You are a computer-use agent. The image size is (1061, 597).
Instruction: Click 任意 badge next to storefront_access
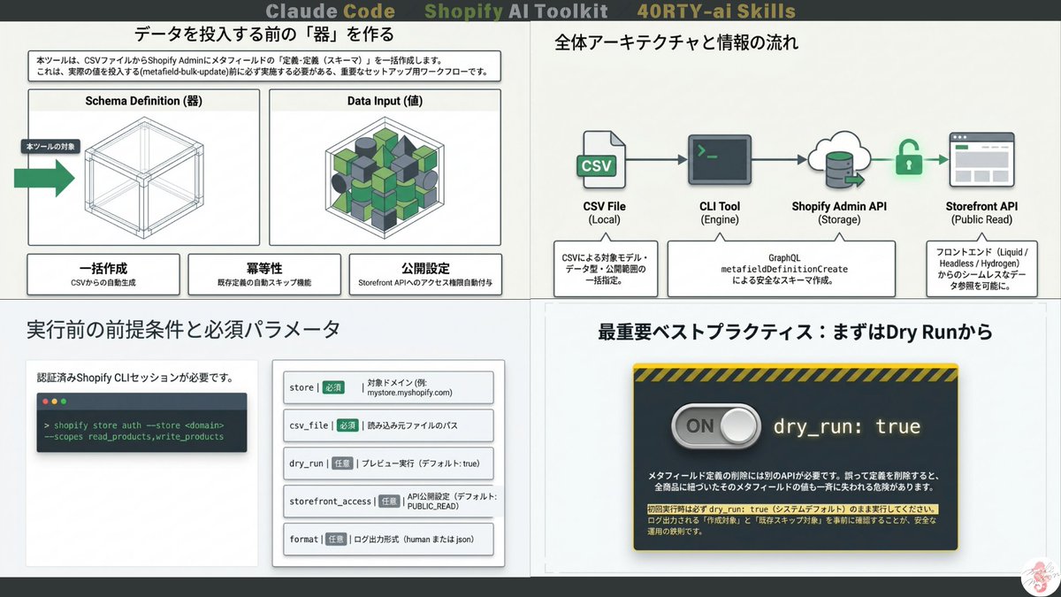(x=390, y=501)
